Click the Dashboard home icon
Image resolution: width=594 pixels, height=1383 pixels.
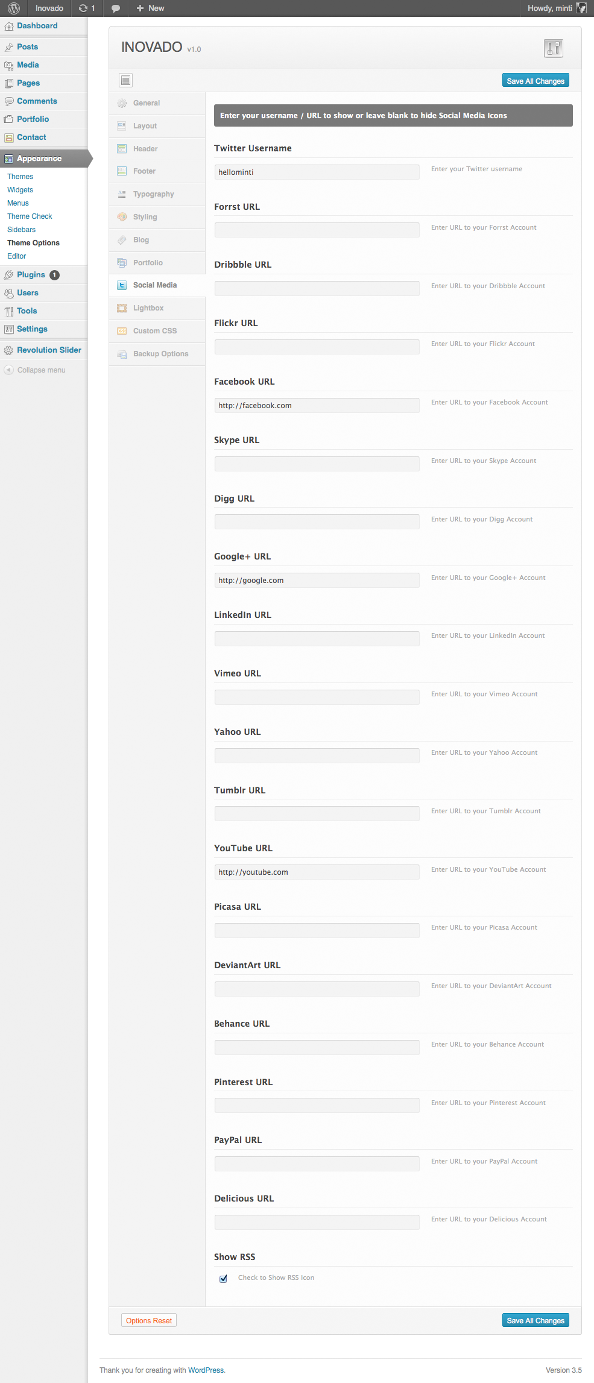pos(8,26)
